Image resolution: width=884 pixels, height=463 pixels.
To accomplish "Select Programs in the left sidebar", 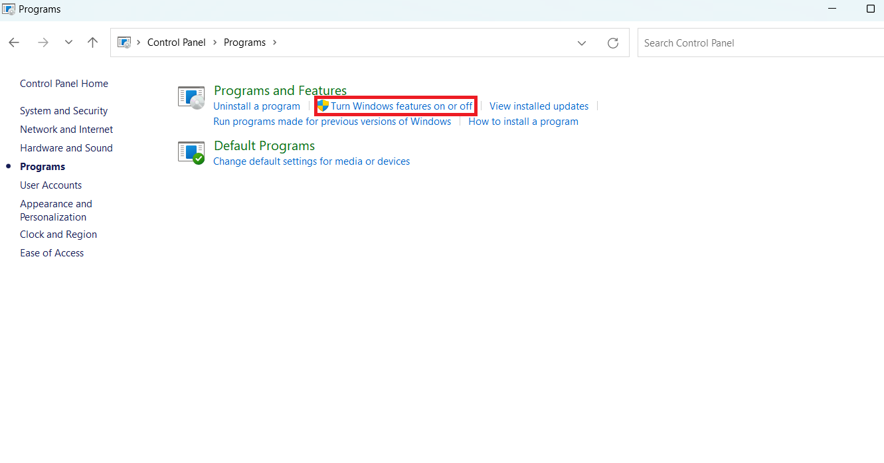I will pyautogui.click(x=43, y=167).
